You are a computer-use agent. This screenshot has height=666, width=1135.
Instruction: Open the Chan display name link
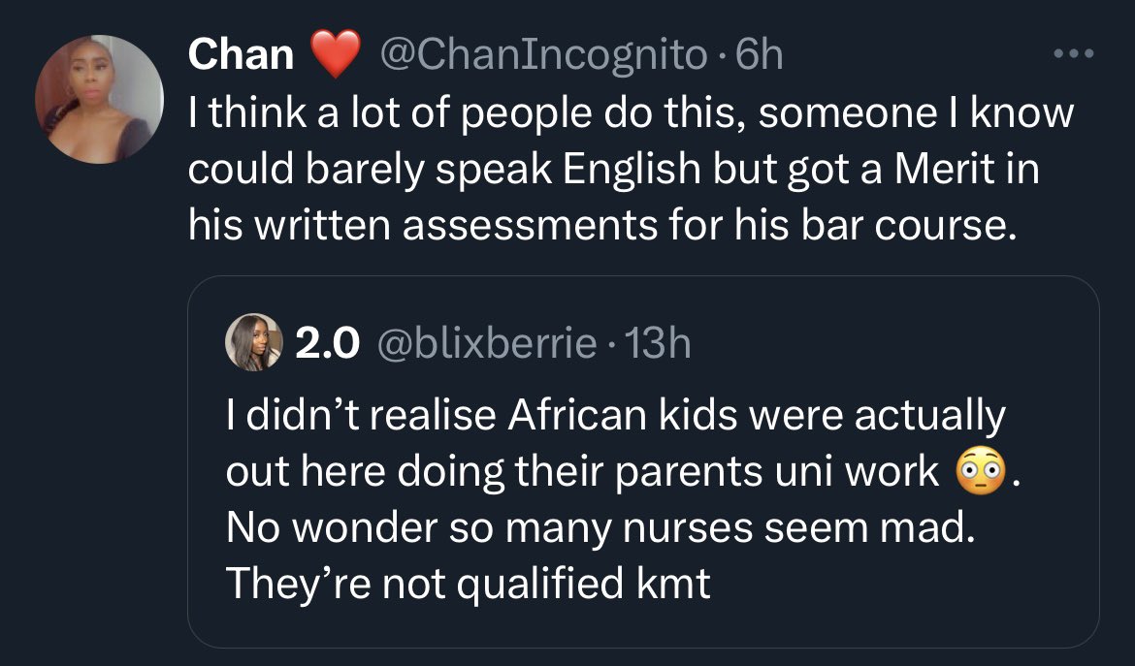coord(242,54)
